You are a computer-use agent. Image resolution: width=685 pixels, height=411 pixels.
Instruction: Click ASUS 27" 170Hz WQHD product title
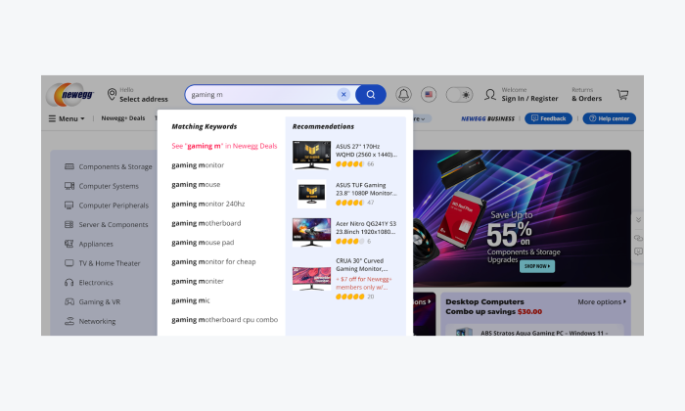pos(366,151)
